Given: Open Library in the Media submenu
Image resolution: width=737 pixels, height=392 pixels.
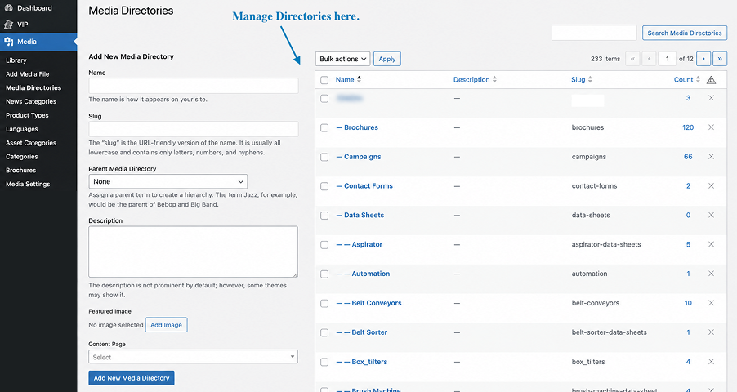Looking at the screenshot, I should tap(16, 60).
